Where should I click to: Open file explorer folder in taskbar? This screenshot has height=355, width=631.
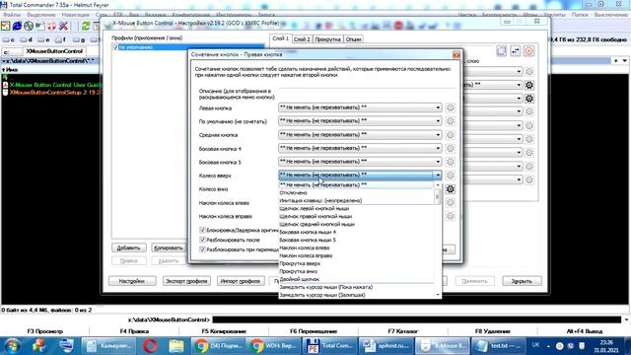[x=176, y=346]
